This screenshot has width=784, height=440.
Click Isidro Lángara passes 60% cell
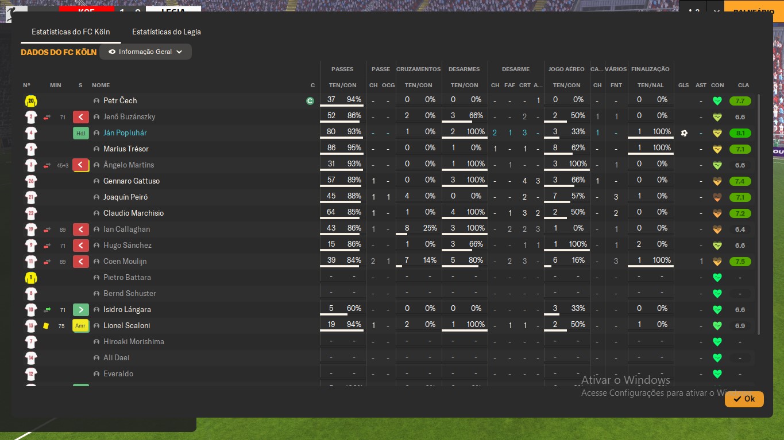354,309
